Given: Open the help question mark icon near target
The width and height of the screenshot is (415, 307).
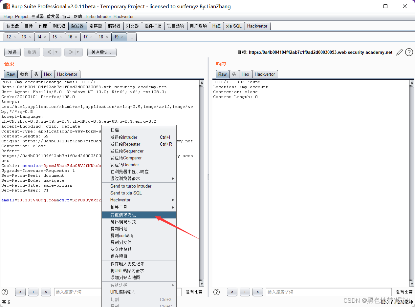Looking at the screenshot, I should (x=409, y=52).
